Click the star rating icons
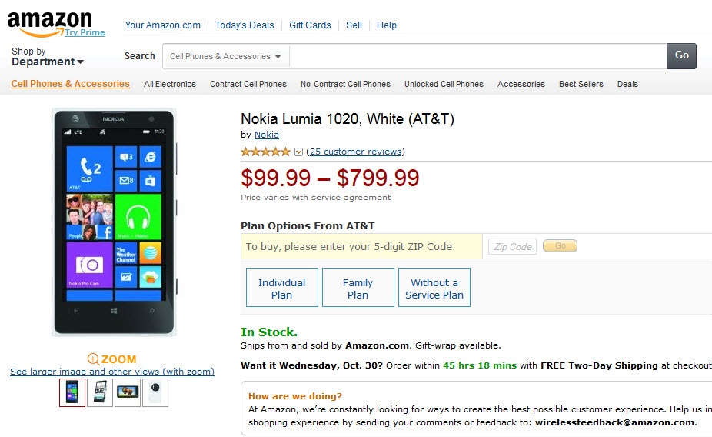 (265, 152)
